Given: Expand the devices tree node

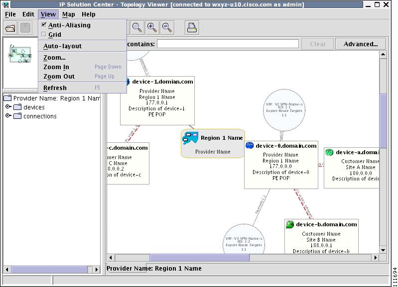Looking at the screenshot, I should pyautogui.click(x=8, y=107).
